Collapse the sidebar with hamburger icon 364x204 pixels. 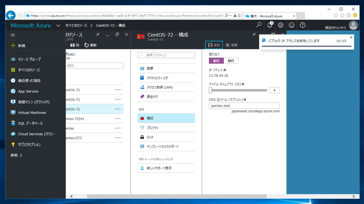pyautogui.click(x=13, y=35)
